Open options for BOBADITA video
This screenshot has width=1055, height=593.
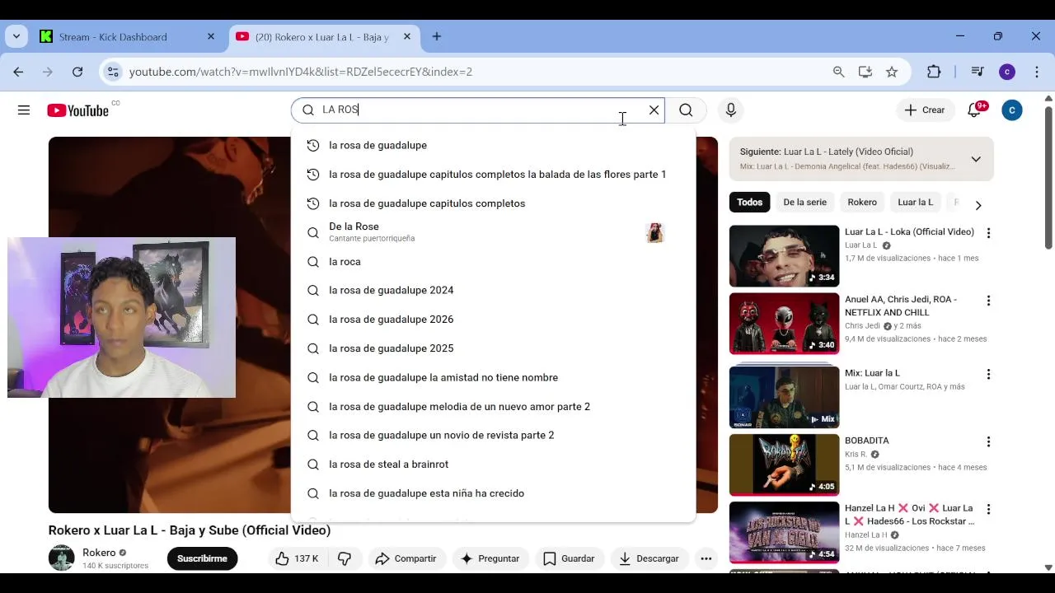[988, 441]
